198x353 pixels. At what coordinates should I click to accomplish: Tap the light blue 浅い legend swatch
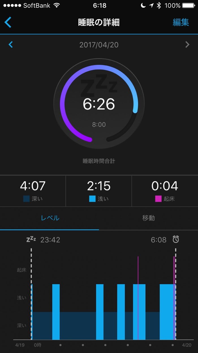[92, 199]
